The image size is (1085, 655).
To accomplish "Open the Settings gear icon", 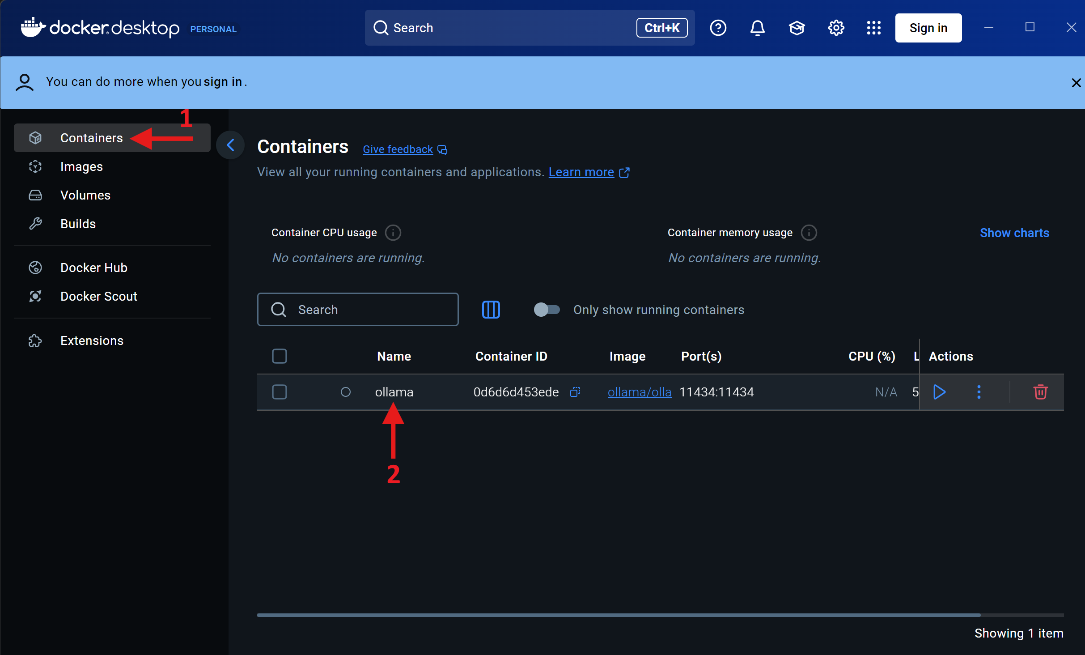I will click(836, 28).
